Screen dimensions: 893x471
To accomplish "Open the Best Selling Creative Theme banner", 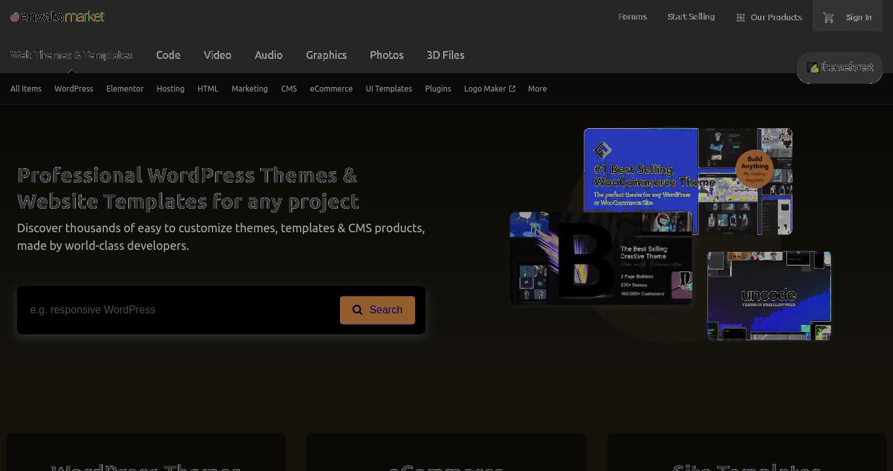I will (601, 258).
